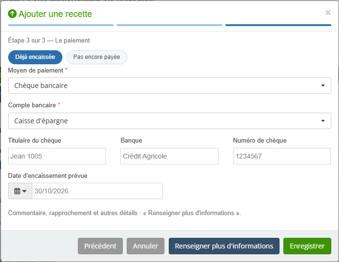The height and width of the screenshot is (262, 339).
Task: Focus the Numéro de chèque field
Action: click(x=282, y=156)
